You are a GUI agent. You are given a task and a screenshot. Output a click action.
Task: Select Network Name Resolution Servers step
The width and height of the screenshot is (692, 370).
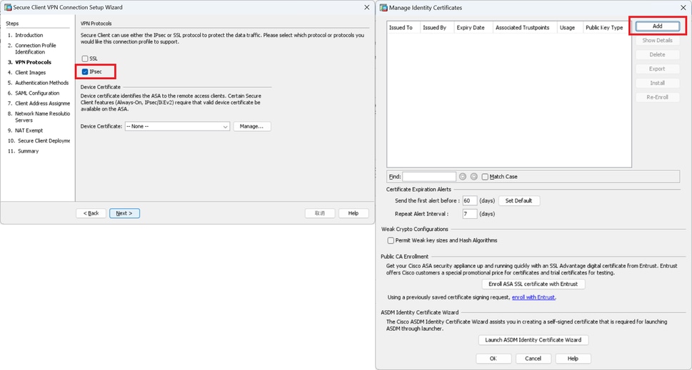point(42,117)
